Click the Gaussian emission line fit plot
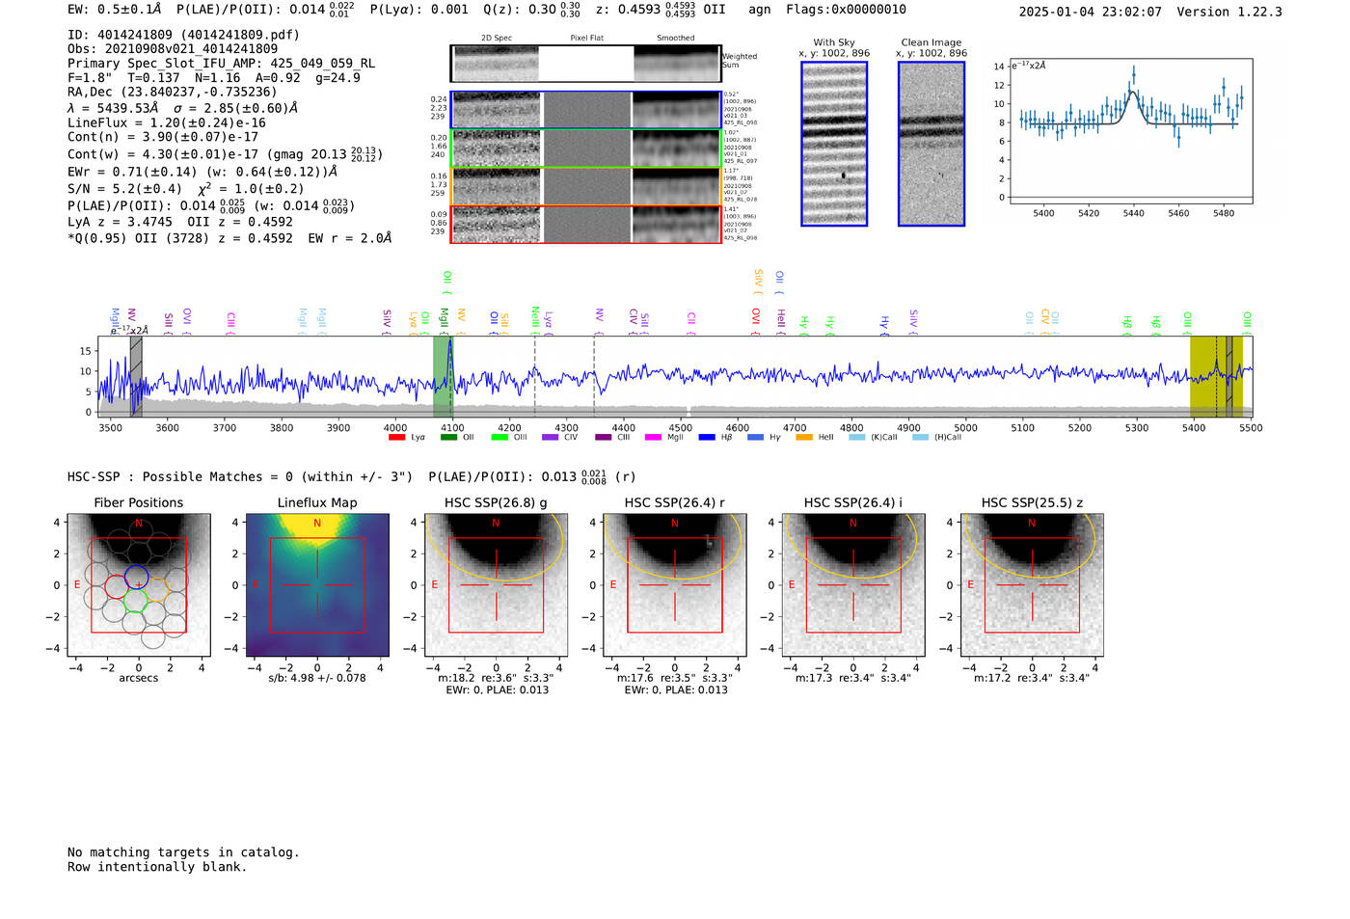Image resolution: width=1350 pixels, height=919 pixels. pyautogui.click(x=1131, y=131)
